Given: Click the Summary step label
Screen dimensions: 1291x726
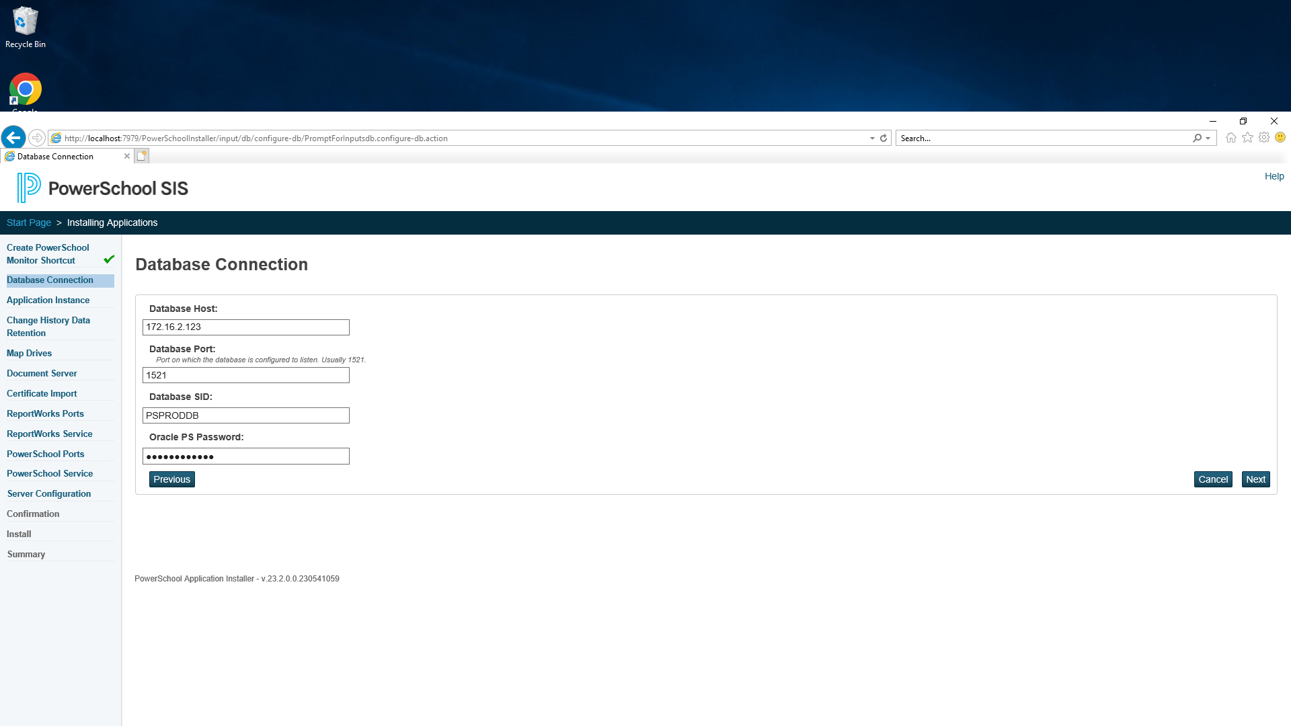Looking at the screenshot, I should (26, 555).
